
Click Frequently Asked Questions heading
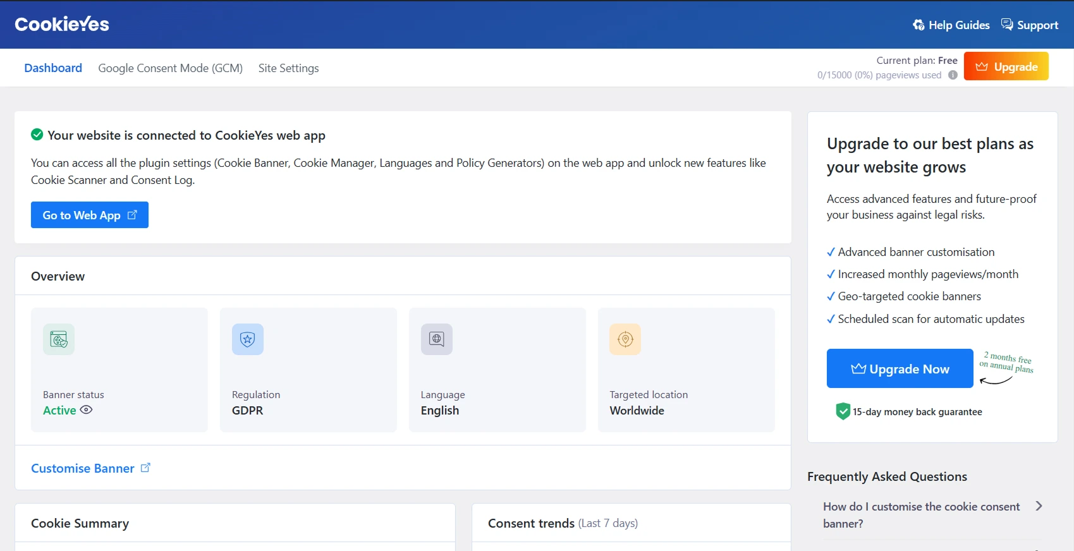(x=887, y=476)
